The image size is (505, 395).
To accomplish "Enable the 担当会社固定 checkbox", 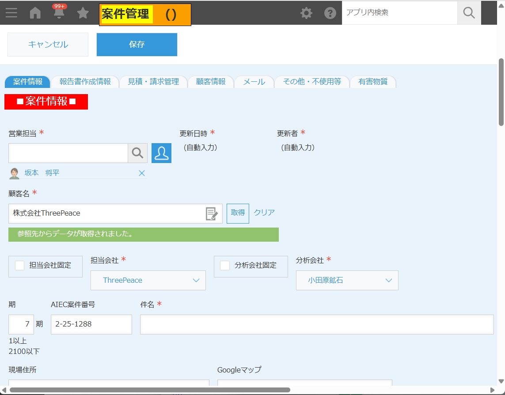I will tap(20, 266).
